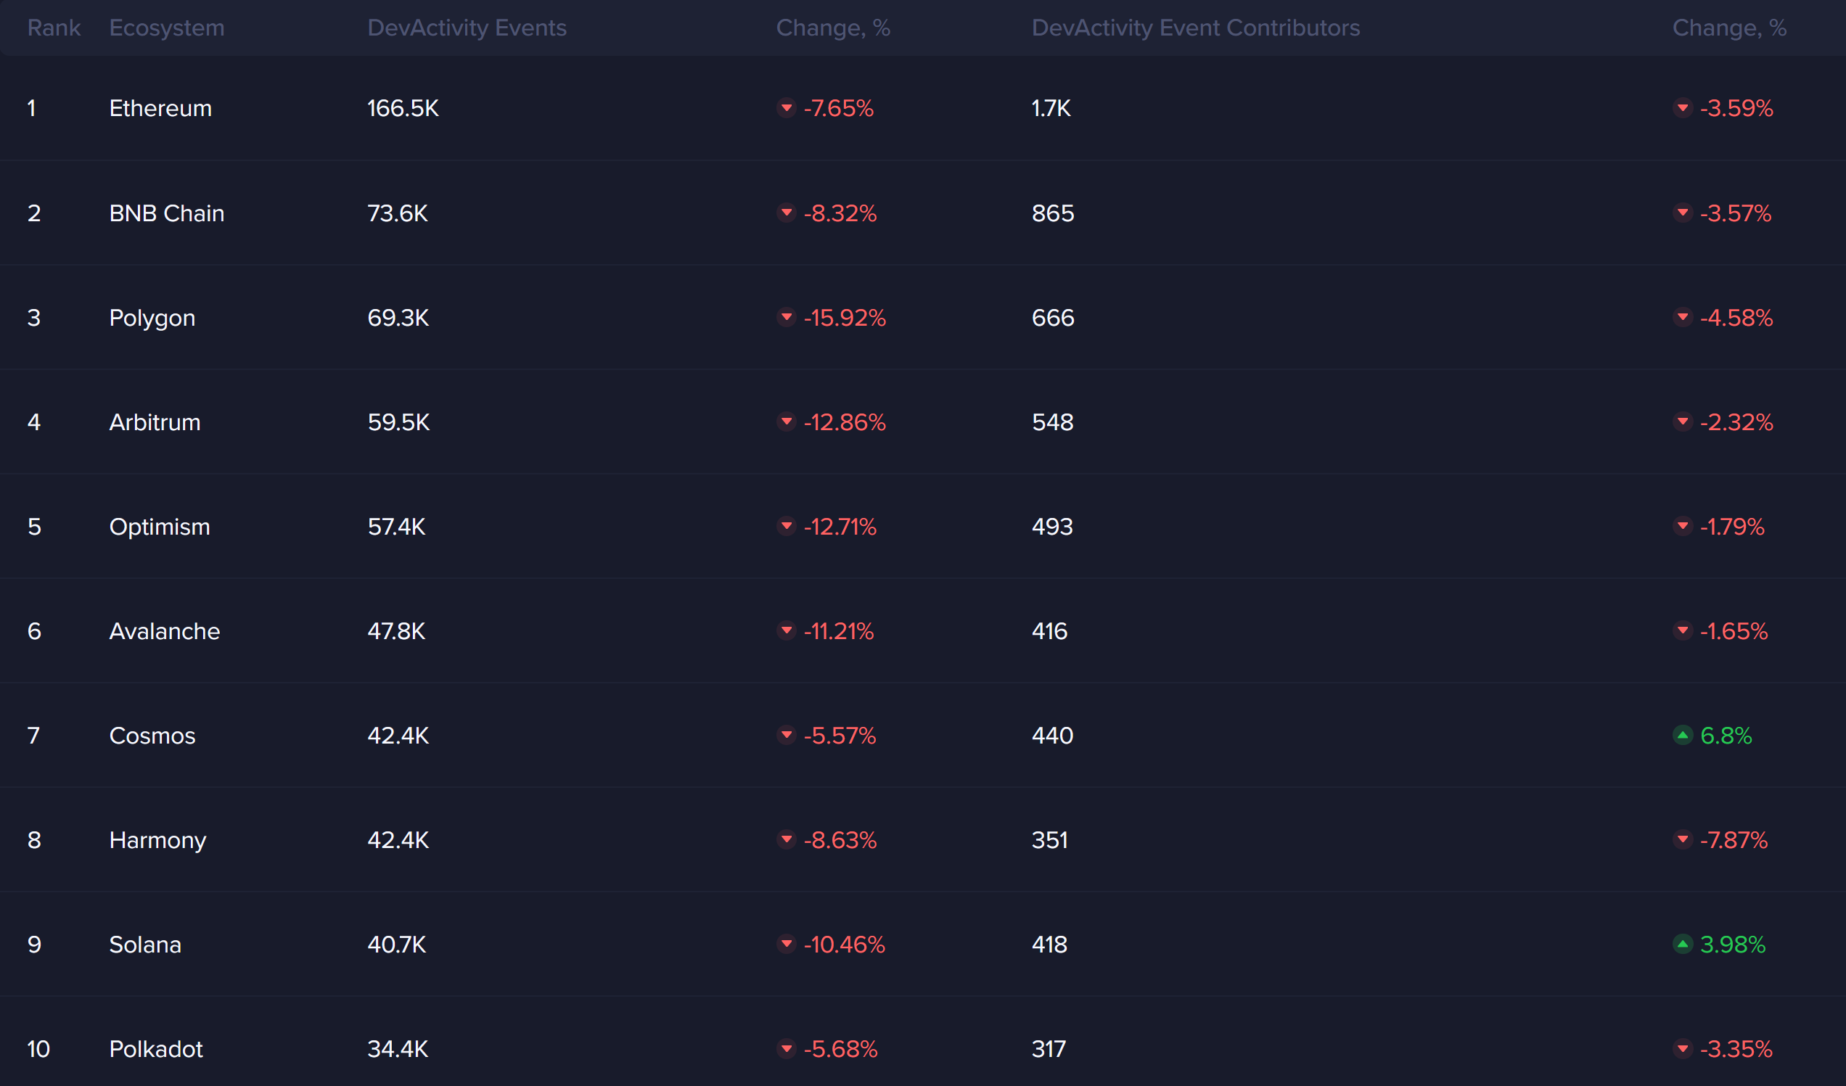Screen dimensions: 1846x1086
Task: Click Arbitrum's 548 contributors value
Action: (x=1052, y=422)
